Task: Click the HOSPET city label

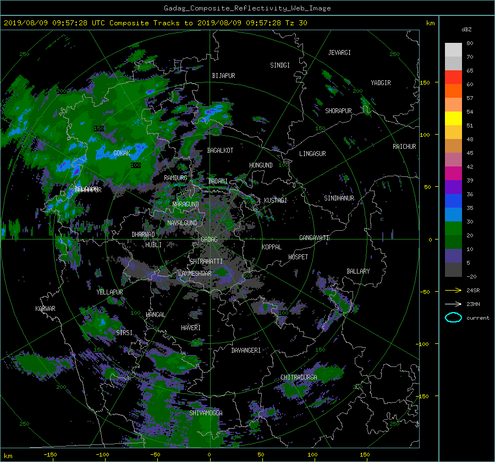Action: coord(298,257)
